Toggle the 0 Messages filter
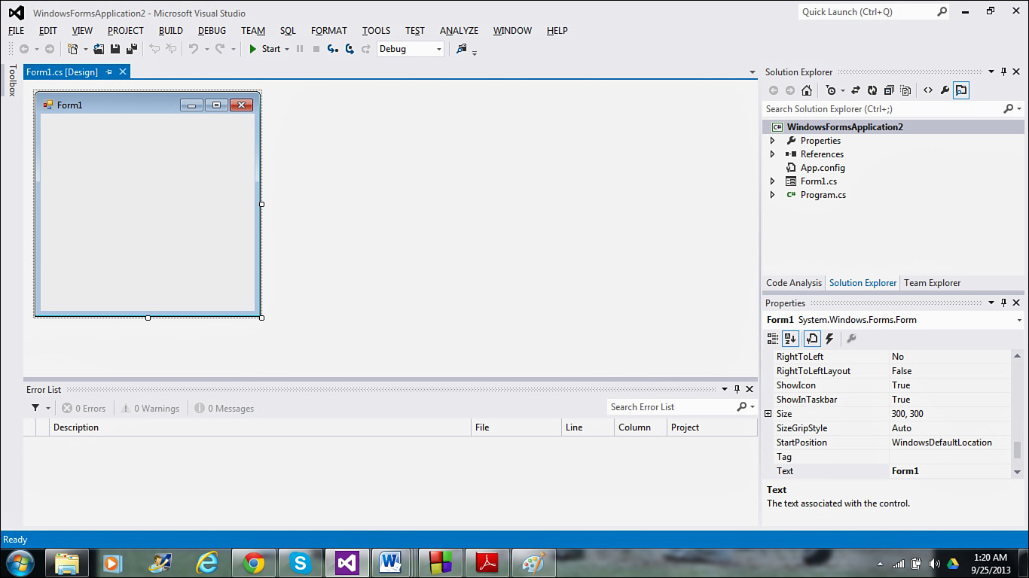Image resolution: width=1029 pixels, height=578 pixels. click(x=224, y=408)
